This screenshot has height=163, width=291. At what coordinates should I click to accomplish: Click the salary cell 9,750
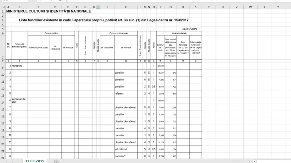[160, 156]
